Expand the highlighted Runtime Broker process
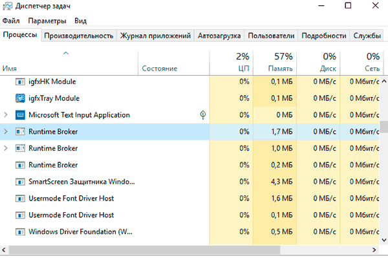Viewport: 388px width, 258px height. [x=6, y=132]
